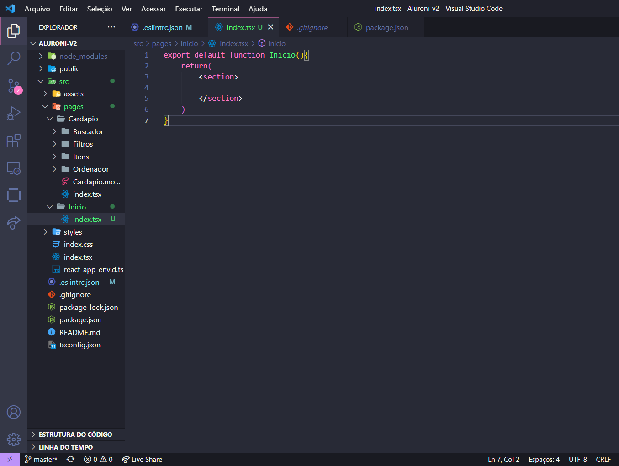Screen dimensions: 619x466
Task: Open the Terminal menu
Action: tap(225, 9)
